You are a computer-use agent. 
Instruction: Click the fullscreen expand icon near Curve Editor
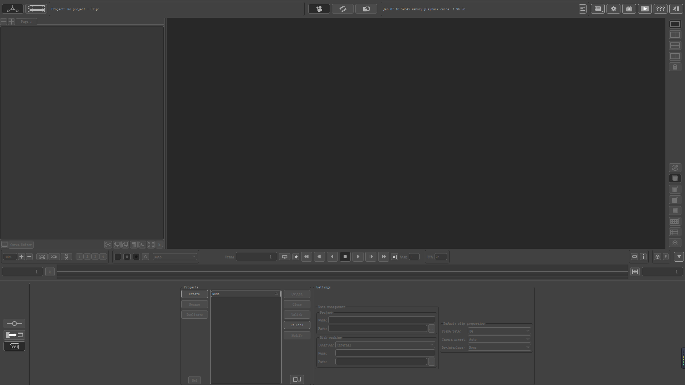tap(151, 245)
